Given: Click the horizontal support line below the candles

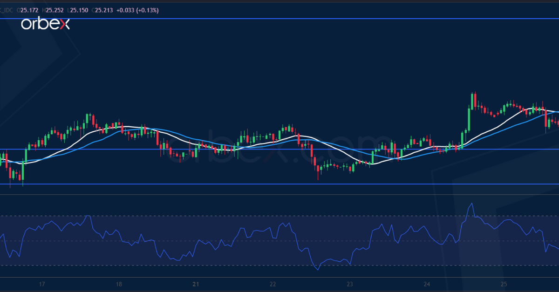Looking at the screenshot, I should 279,185.
